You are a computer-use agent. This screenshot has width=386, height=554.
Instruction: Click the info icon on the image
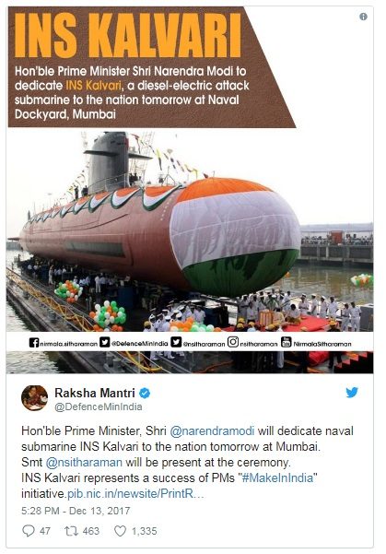[x=363, y=17]
